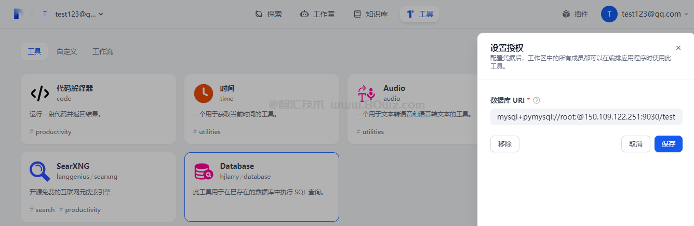Click the Database tool icon

[203, 171]
